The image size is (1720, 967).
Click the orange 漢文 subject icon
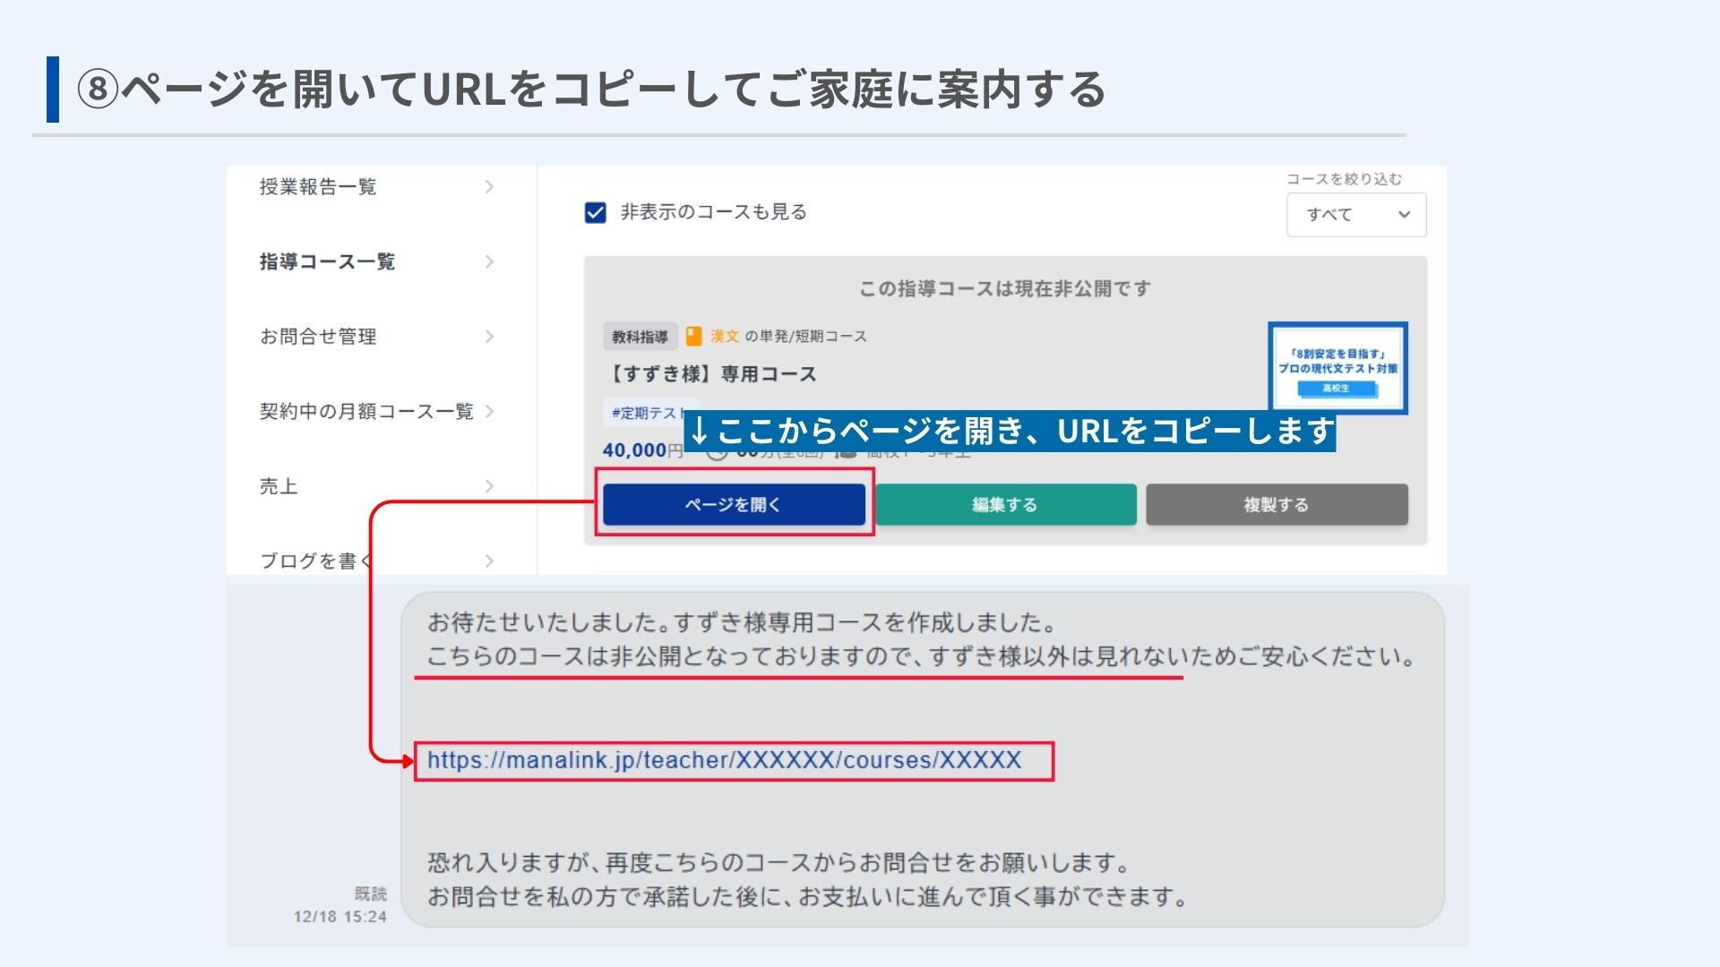pyautogui.click(x=693, y=336)
